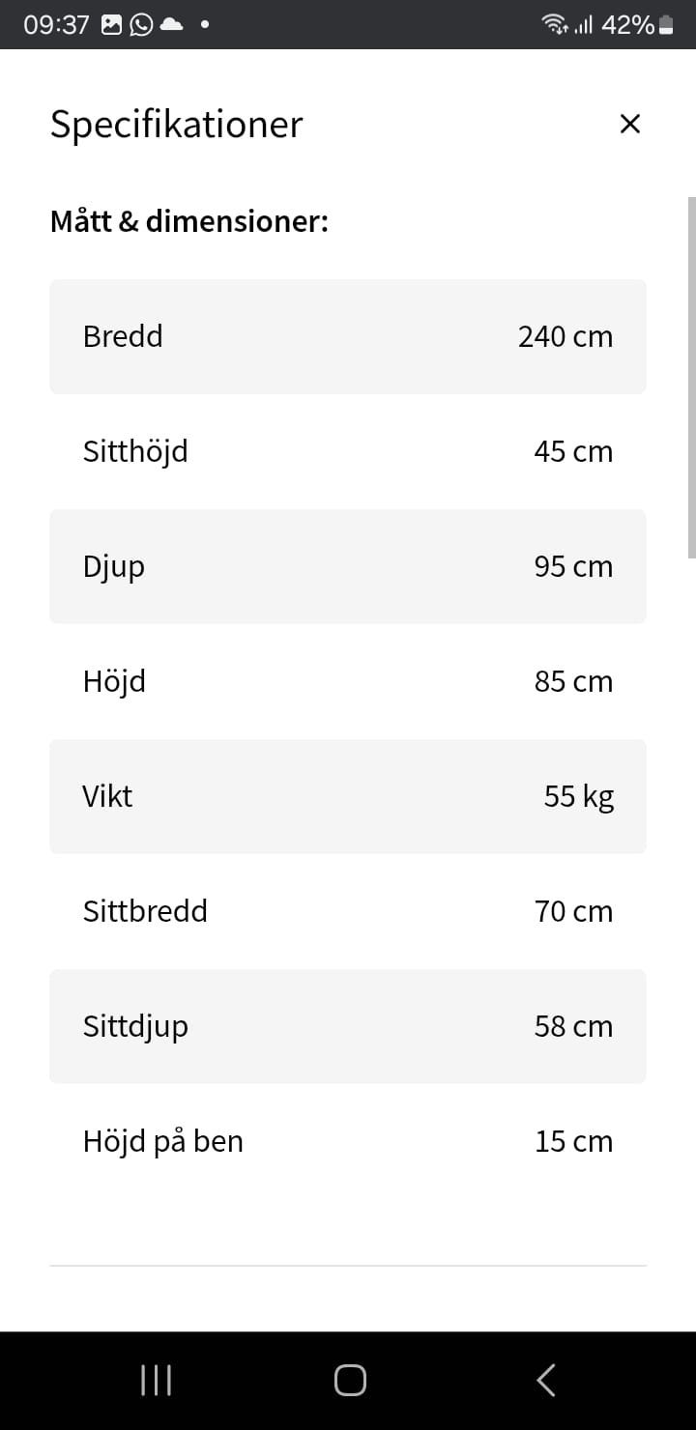Tap the cloud notification icon

coord(171,25)
